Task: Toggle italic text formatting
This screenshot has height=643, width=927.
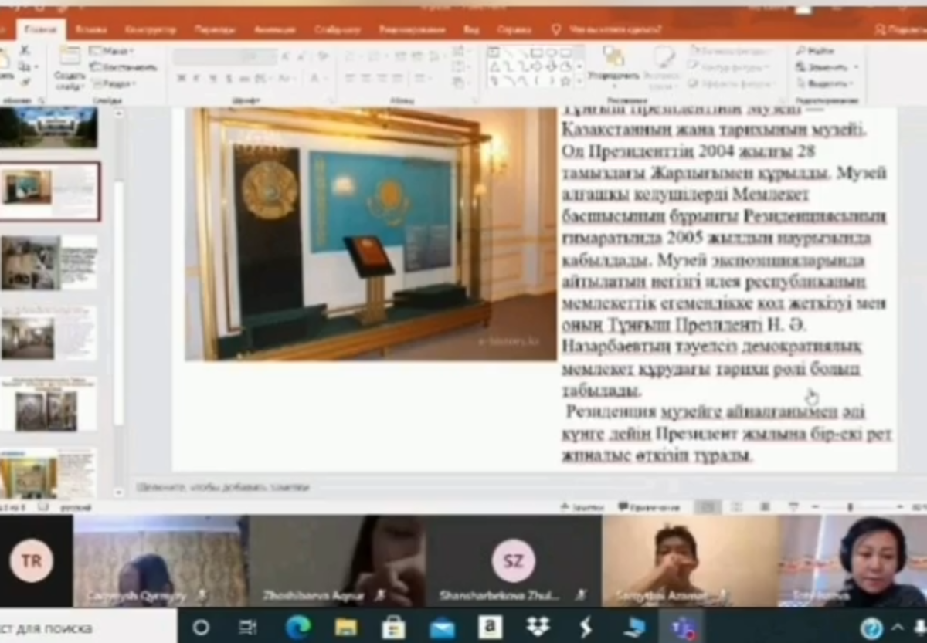Action: click(196, 79)
